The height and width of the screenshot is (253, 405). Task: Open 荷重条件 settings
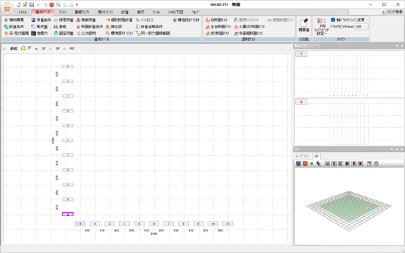(41, 20)
